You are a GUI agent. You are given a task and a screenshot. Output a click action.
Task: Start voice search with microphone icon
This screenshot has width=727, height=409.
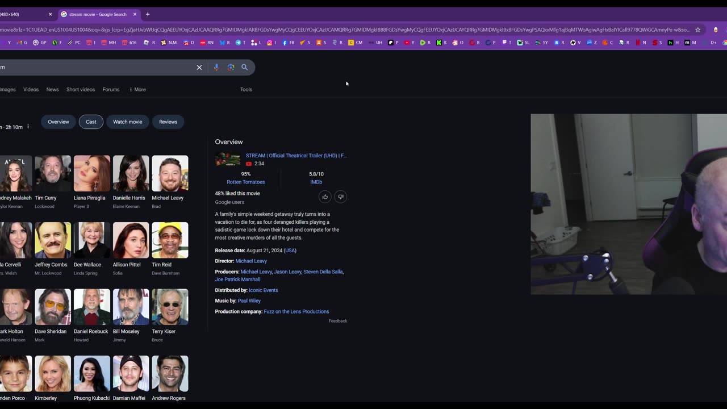pos(216,67)
